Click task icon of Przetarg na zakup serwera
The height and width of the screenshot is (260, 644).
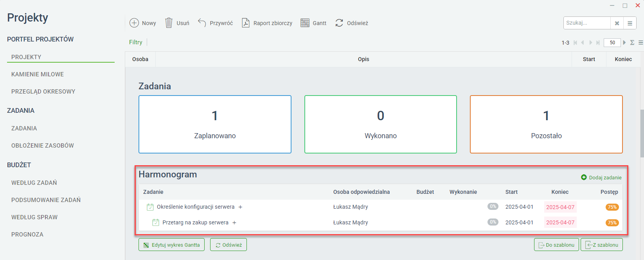click(x=156, y=222)
